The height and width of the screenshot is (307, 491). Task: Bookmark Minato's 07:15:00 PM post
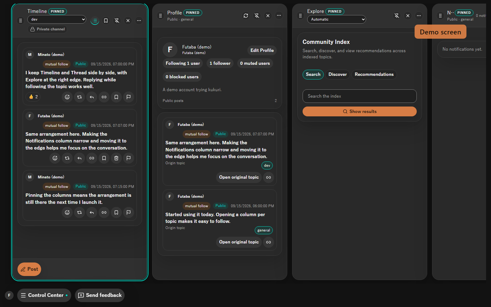pyautogui.click(x=116, y=212)
